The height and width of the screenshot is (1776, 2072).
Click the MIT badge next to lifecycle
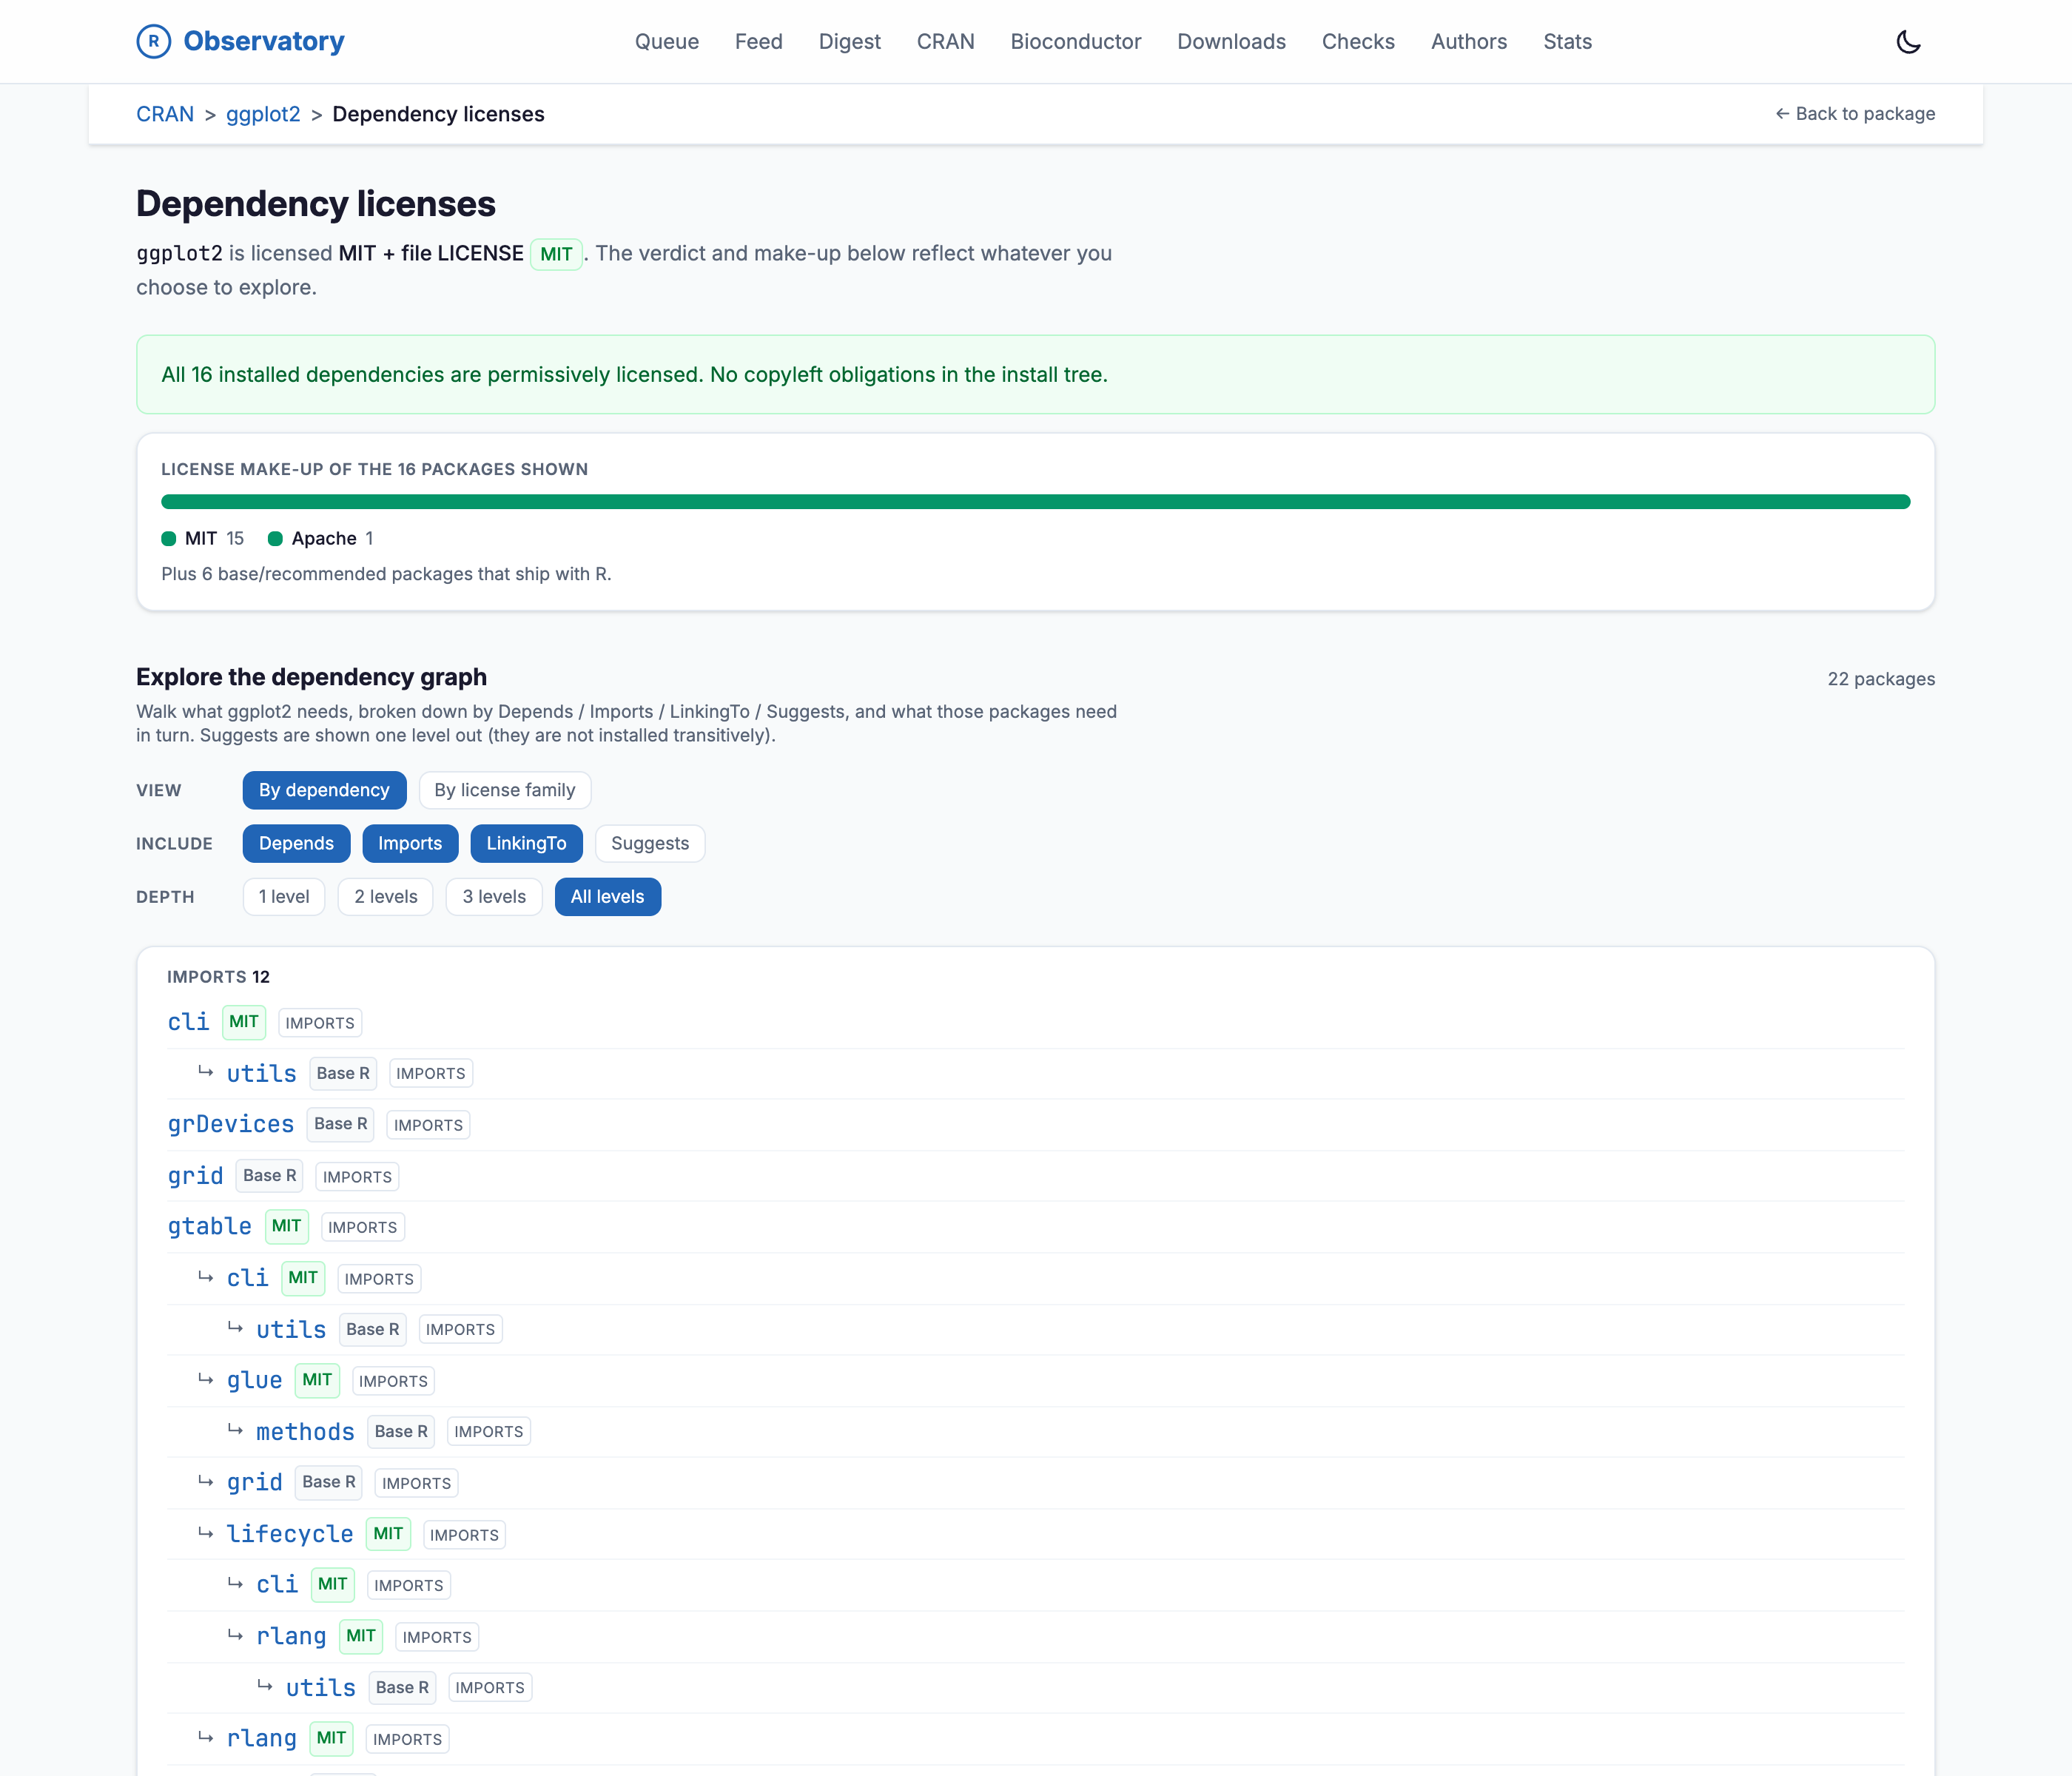[x=388, y=1534]
